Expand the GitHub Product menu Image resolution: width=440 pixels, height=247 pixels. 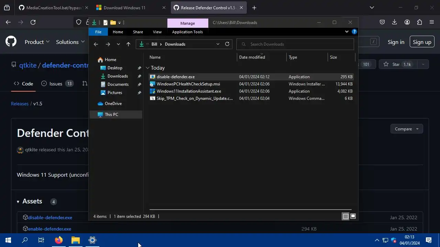click(37, 42)
